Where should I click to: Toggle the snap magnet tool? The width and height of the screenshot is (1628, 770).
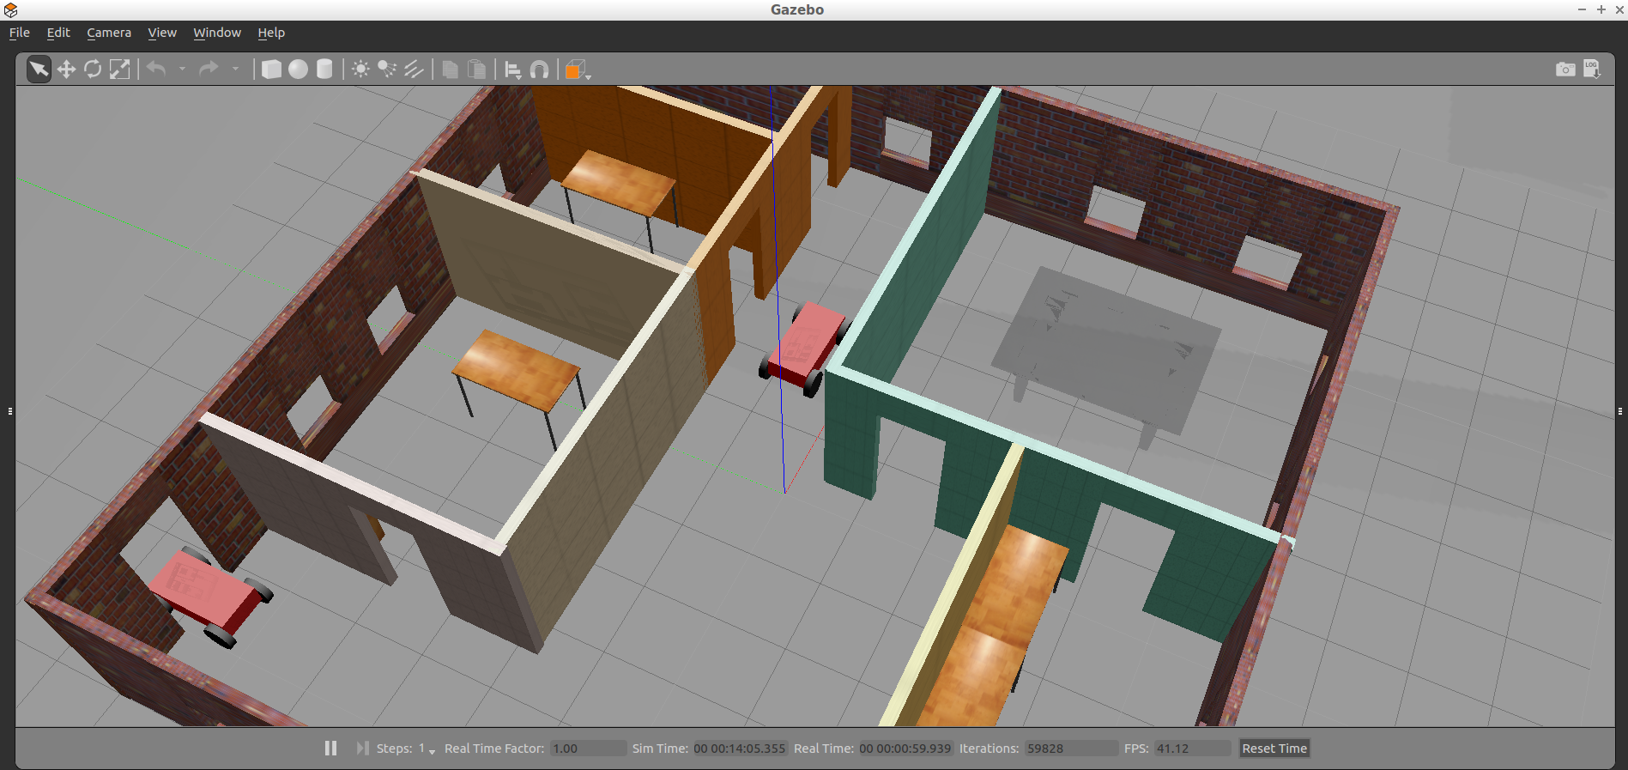click(x=539, y=70)
